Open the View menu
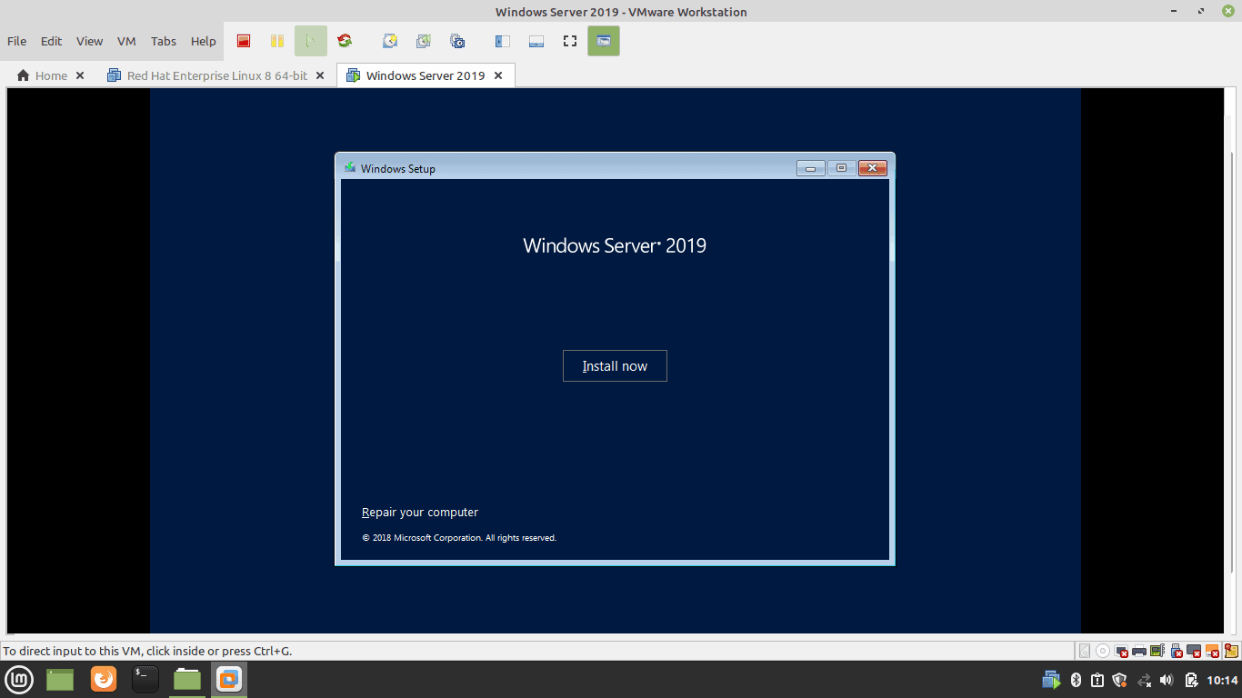1242x698 pixels. [x=89, y=41]
